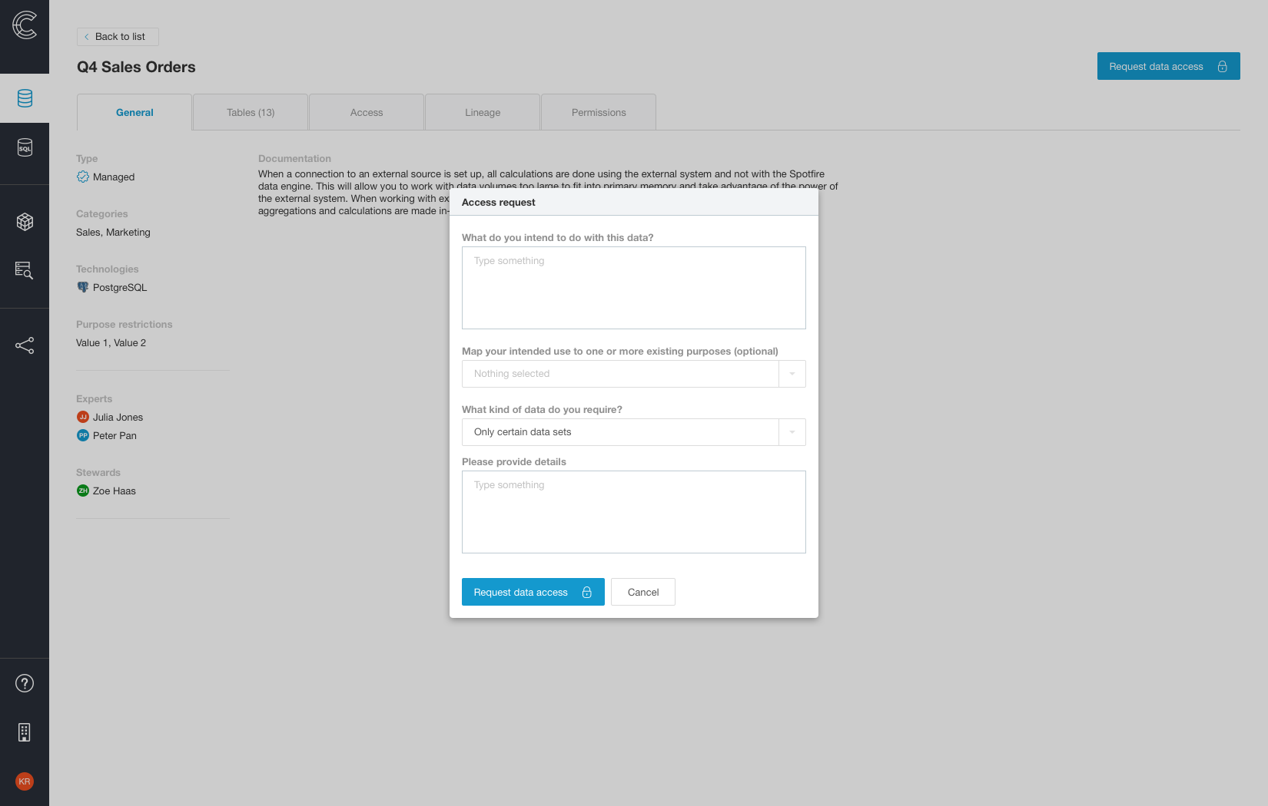Switch to the General tab
Screen dimensions: 1268x806
point(134,112)
